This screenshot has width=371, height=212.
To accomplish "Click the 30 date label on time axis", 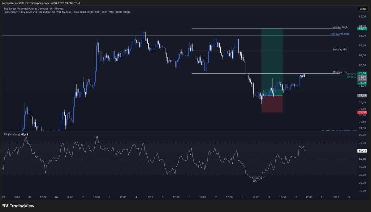I will [x=30, y=197].
